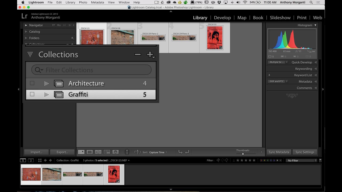
Task: Hide the filmstrip using the bottom edge arrow
Action: 171,189
